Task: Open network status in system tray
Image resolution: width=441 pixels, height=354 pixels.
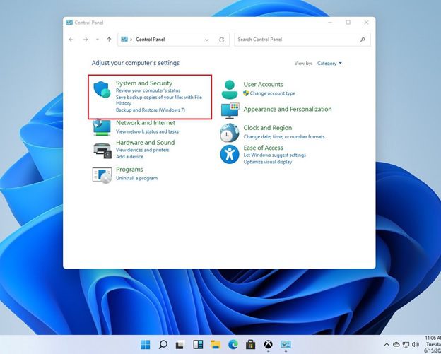Action: coord(406,344)
